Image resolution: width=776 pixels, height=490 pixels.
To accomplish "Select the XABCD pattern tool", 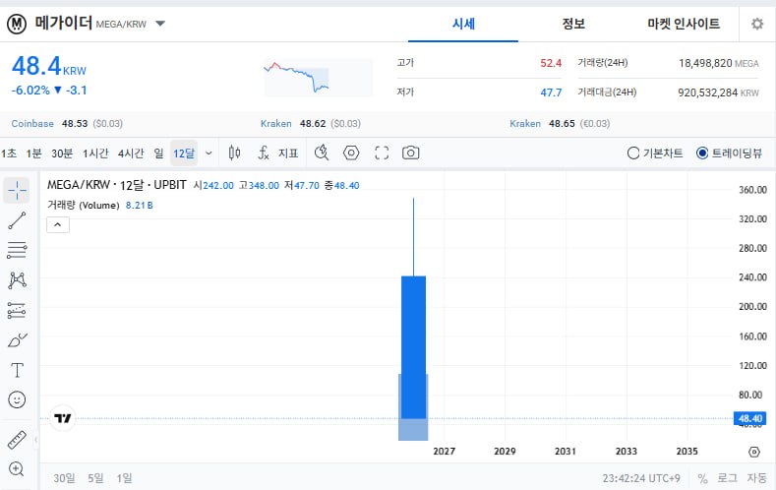I will point(17,280).
